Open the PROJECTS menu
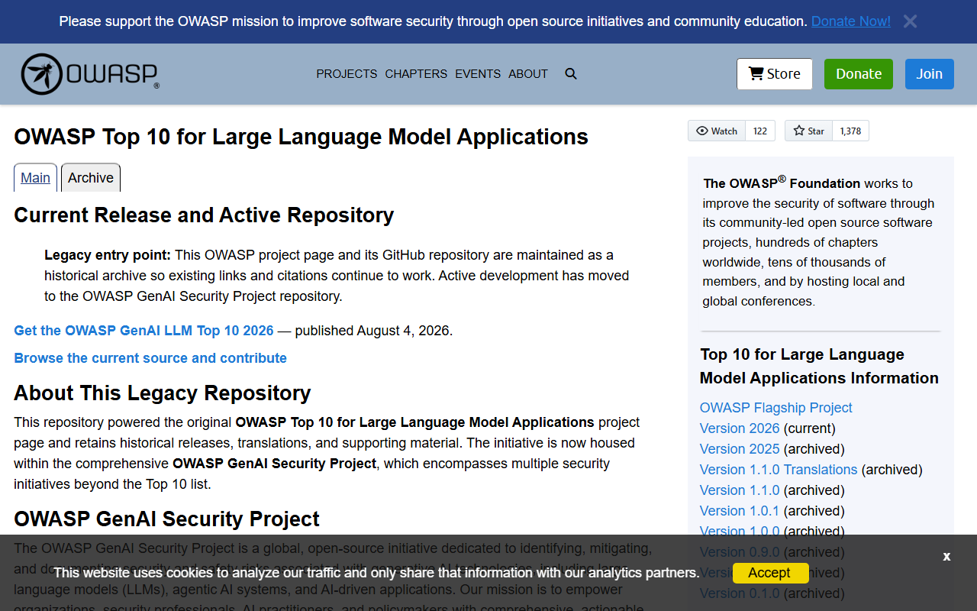977x611 pixels. coord(347,74)
